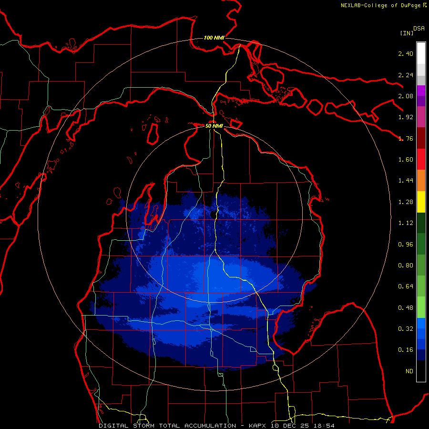This screenshot has width=429, height=429.
Task: Click the 0.96 legend value
Action: [x=406, y=245]
